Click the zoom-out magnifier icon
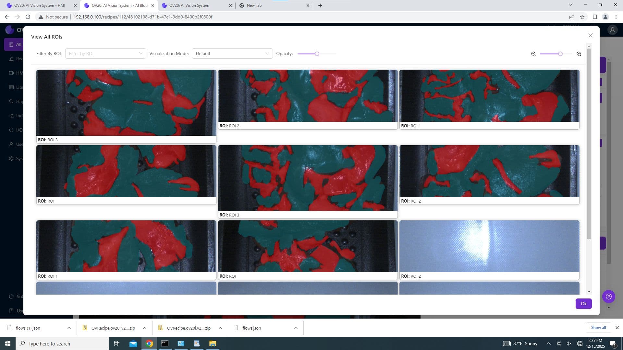 (x=533, y=54)
